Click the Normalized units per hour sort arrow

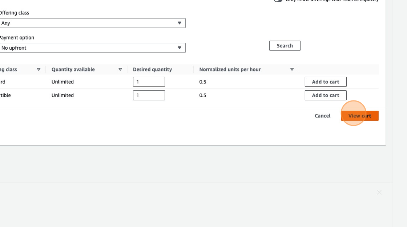(x=292, y=70)
